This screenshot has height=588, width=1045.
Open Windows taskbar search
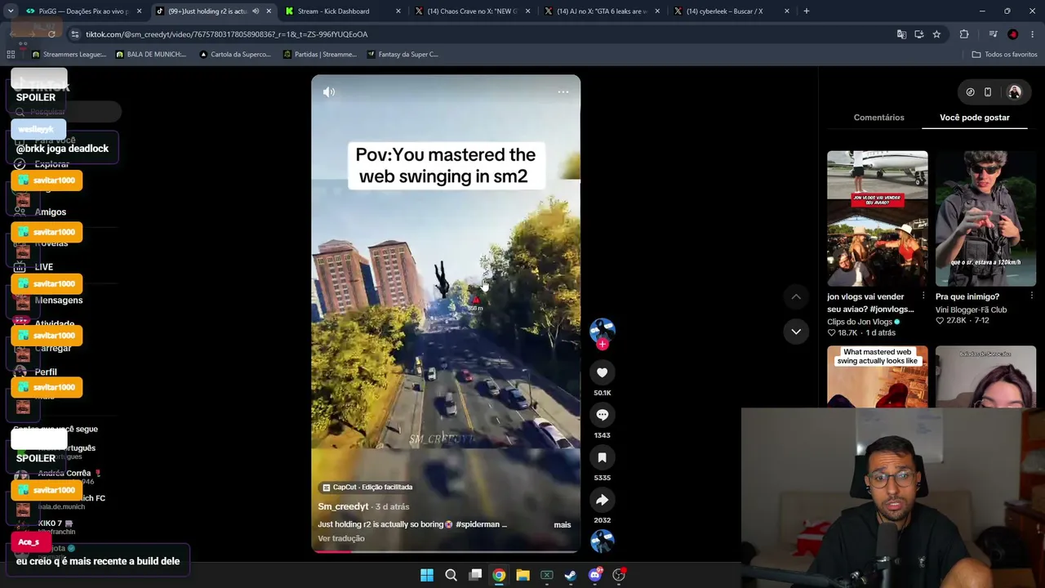(451, 575)
